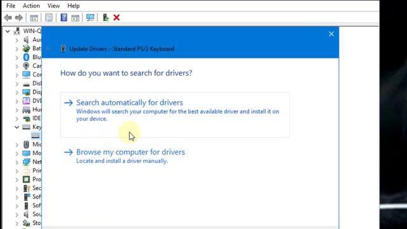This screenshot has height=229, width=407.
Task: Click the Mice category icon
Action: pos(26,144)
